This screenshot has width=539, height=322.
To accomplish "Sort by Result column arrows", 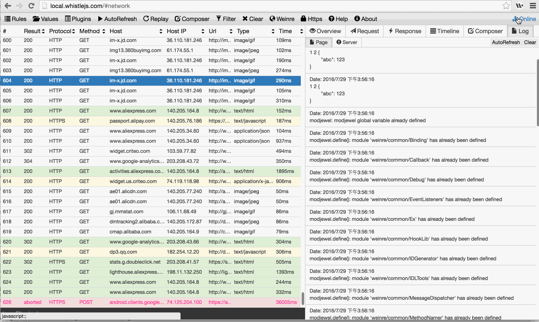I will [43, 31].
